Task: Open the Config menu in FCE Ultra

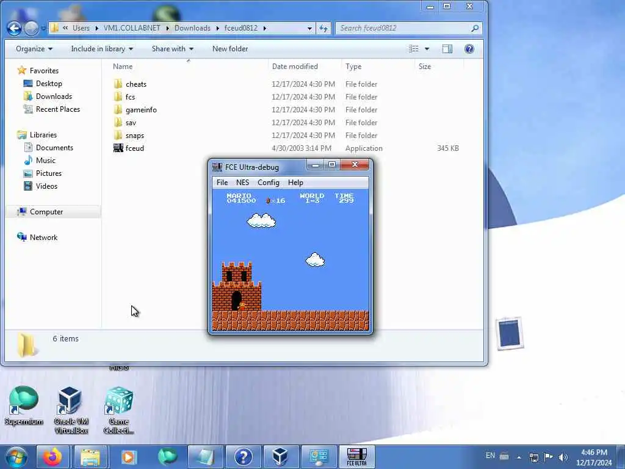Action: coord(269,182)
